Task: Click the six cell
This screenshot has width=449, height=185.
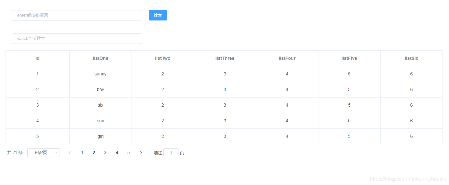Action: point(101,105)
